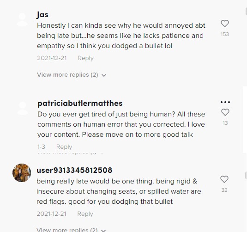
Task: Open patriciabutlermatthes username link
Action: pyautogui.click(x=80, y=104)
